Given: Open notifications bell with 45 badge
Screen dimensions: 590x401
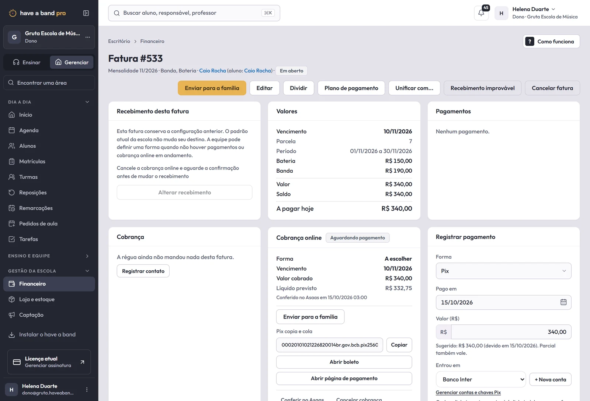Looking at the screenshot, I should pyautogui.click(x=481, y=13).
